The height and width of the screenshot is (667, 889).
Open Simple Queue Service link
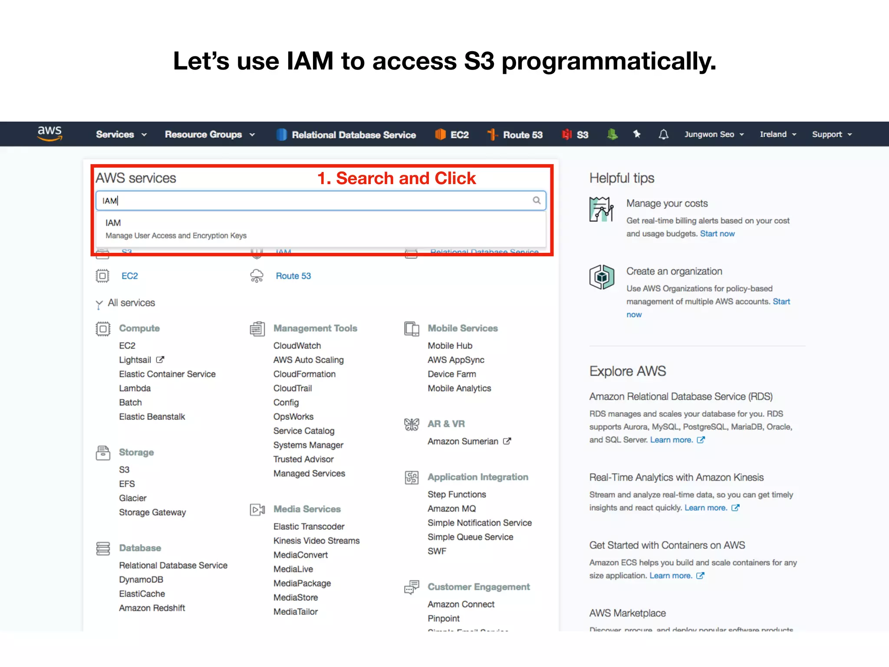point(470,537)
